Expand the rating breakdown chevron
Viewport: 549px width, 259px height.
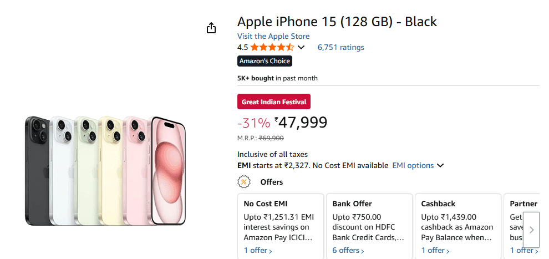[x=301, y=47]
